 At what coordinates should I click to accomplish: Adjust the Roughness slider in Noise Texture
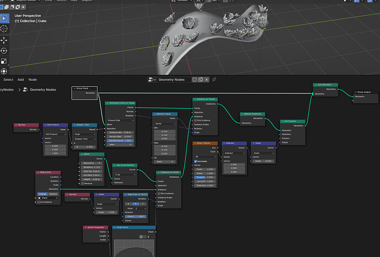[x=205, y=177]
